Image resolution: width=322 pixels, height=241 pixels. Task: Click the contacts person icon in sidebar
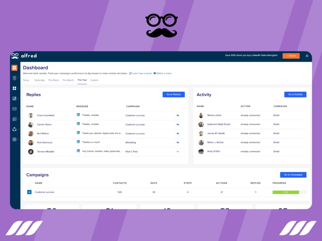pyautogui.click(x=14, y=78)
